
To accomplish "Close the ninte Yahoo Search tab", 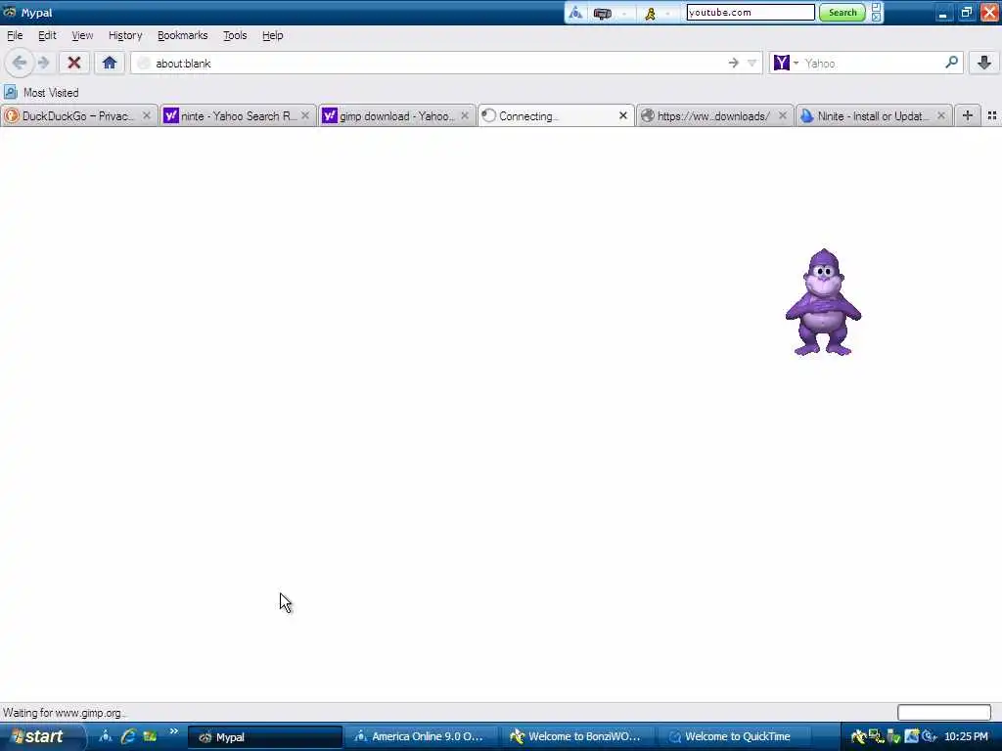I will [305, 115].
